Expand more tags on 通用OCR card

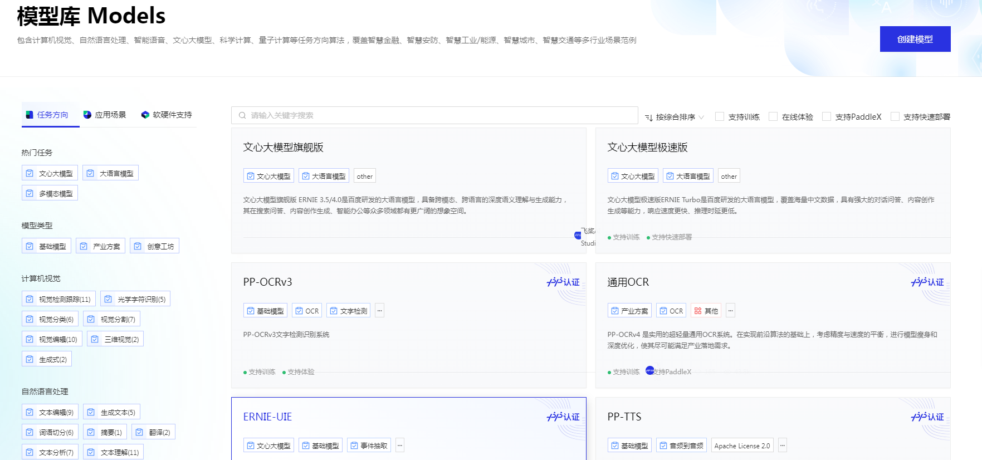pyautogui.click(x=731, y=311)
